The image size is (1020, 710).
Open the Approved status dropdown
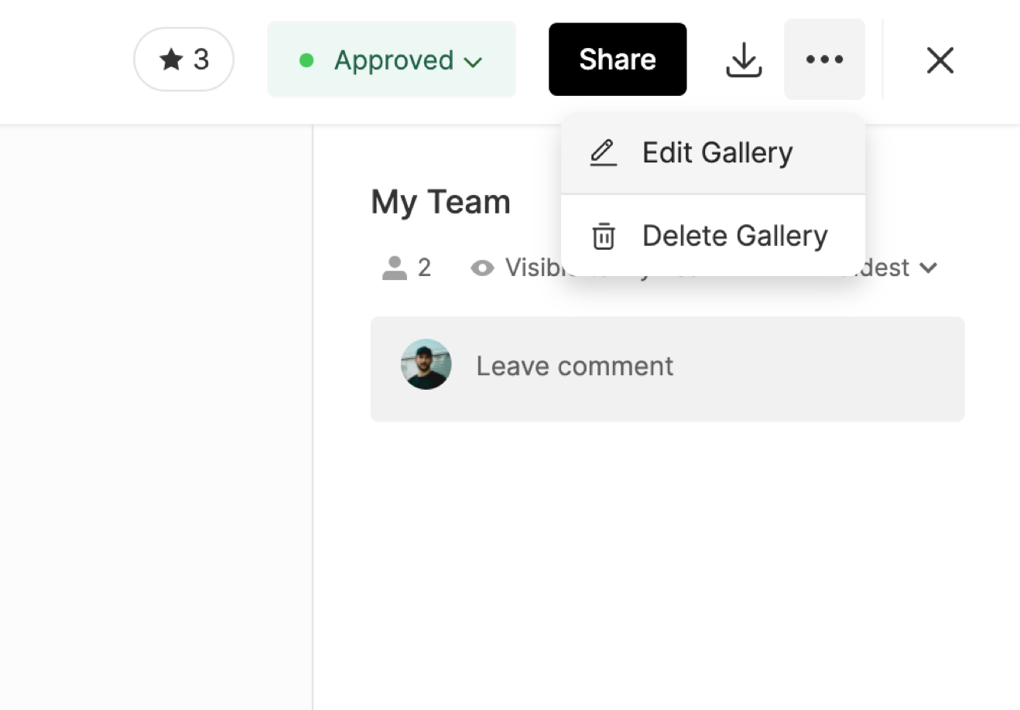(393, 60)
